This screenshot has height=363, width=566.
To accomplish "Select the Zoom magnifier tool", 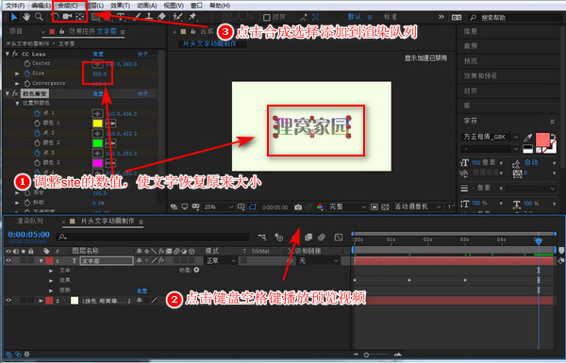I will click(39, 17).
